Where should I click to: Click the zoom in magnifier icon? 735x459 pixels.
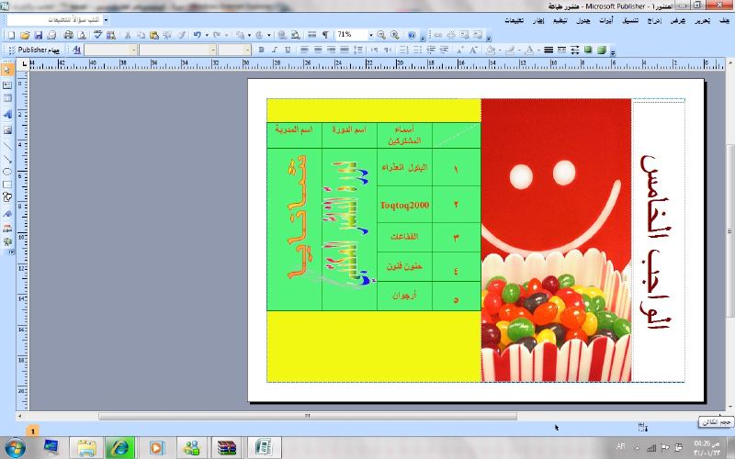point(394,35)
